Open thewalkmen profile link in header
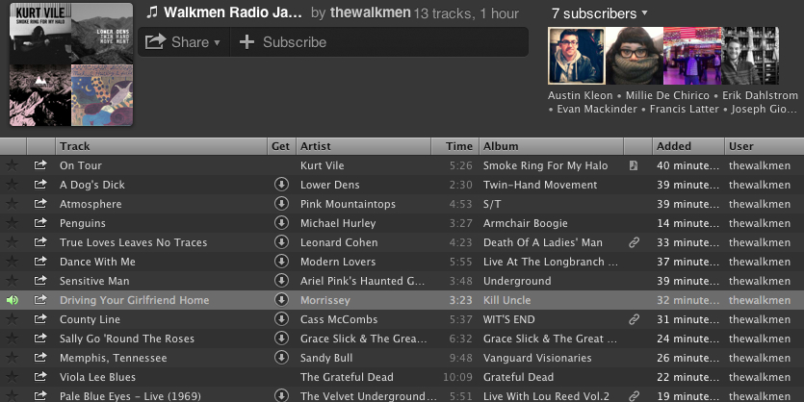This screenshot has height=402, width=804. pyautogui.click(x=370, y=13)
